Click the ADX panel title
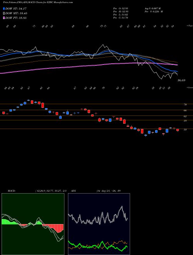The height and width of the screenshot is (255, 193). point(74,191)
